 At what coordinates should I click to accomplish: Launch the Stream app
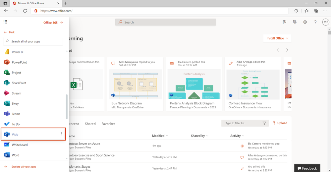point(17,93)
